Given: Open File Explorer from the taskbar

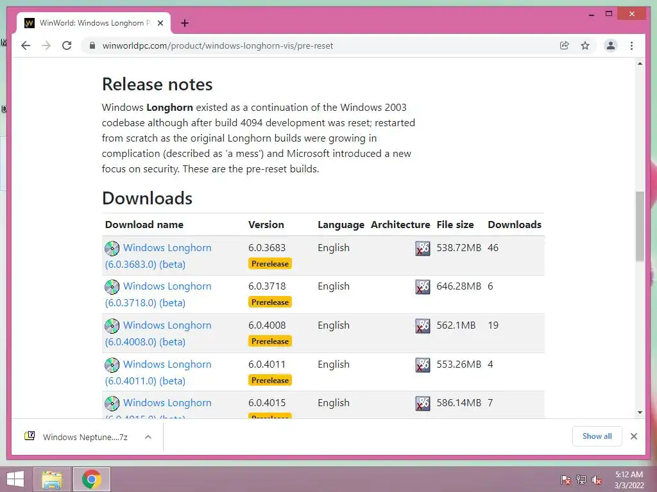Looking at the screenshot, I should (52, 479).
